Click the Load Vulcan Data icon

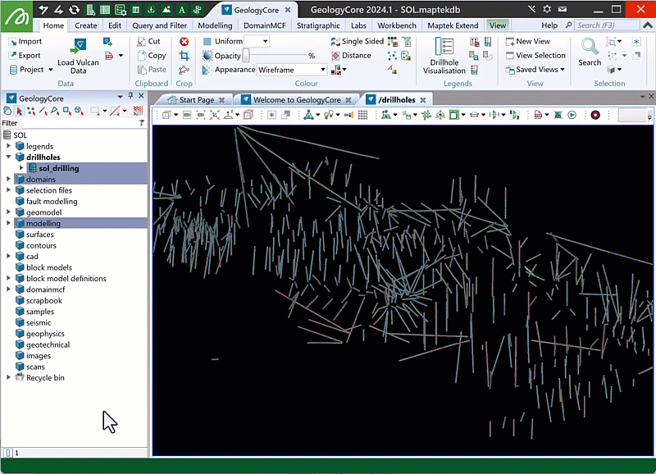point(80,47)
